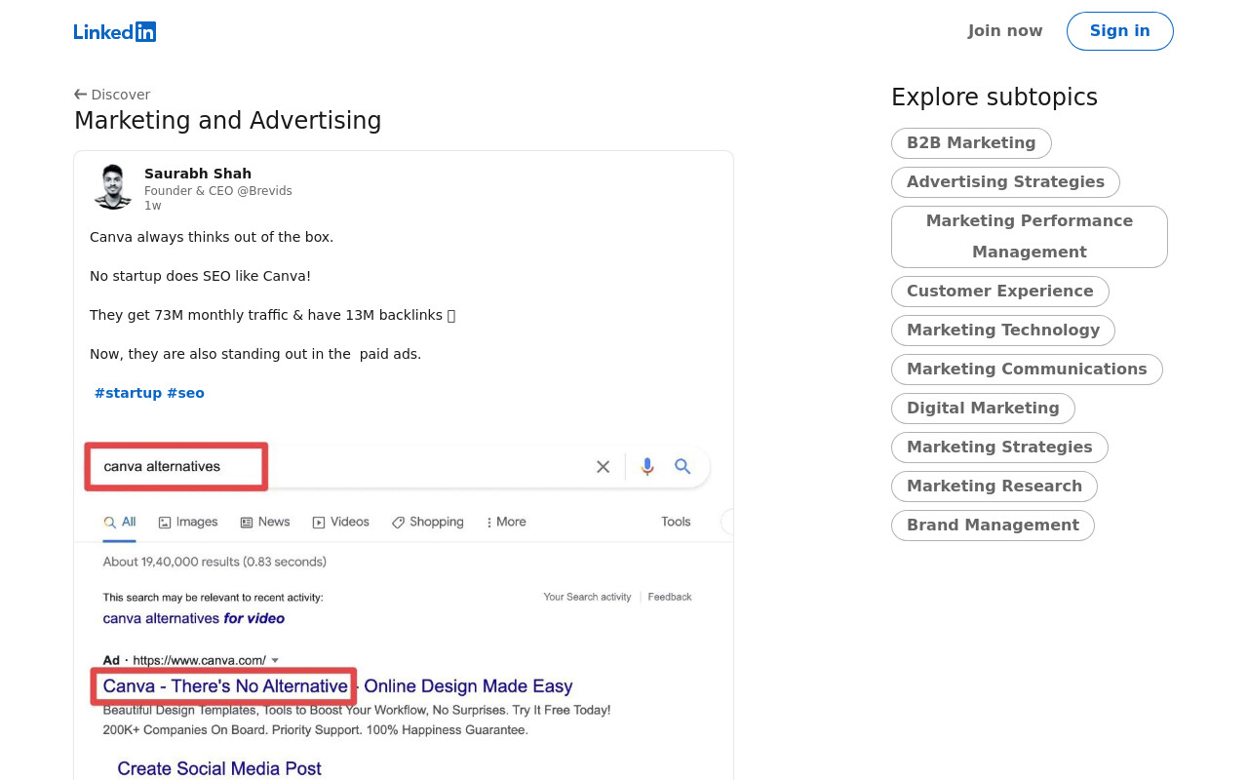Open Saurabh Shah's profile picture
This screenshot has width=1248, height=780.
(113, 186)
